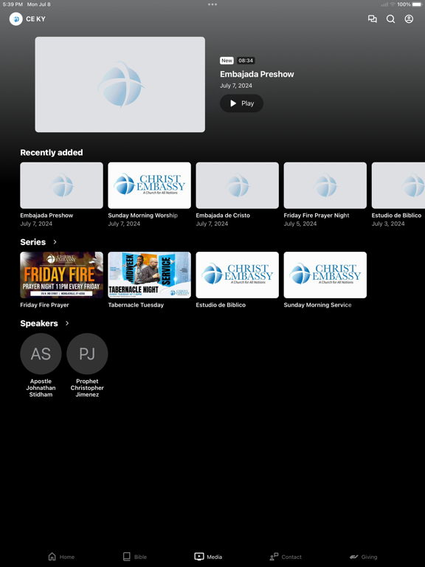This screenshot has height=567, width=425.
Task: Tap the Embajada de Cristo title text
Action: click(223, 215)
